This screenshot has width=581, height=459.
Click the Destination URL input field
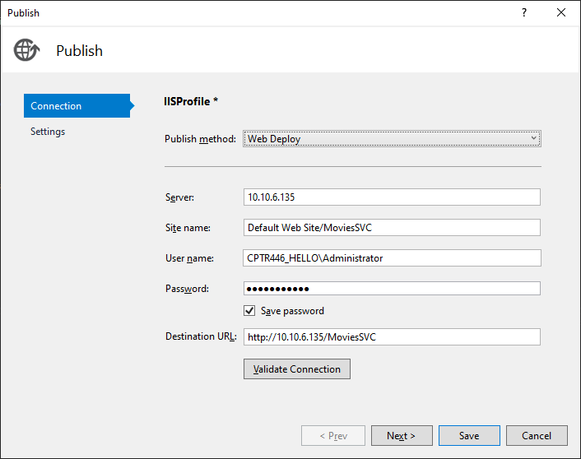coord(392,337)
